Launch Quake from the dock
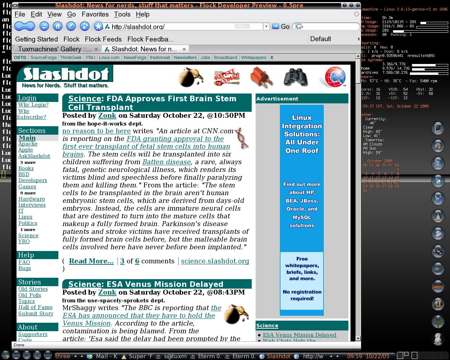Viewport: 450px width, 360px height. 438,321
